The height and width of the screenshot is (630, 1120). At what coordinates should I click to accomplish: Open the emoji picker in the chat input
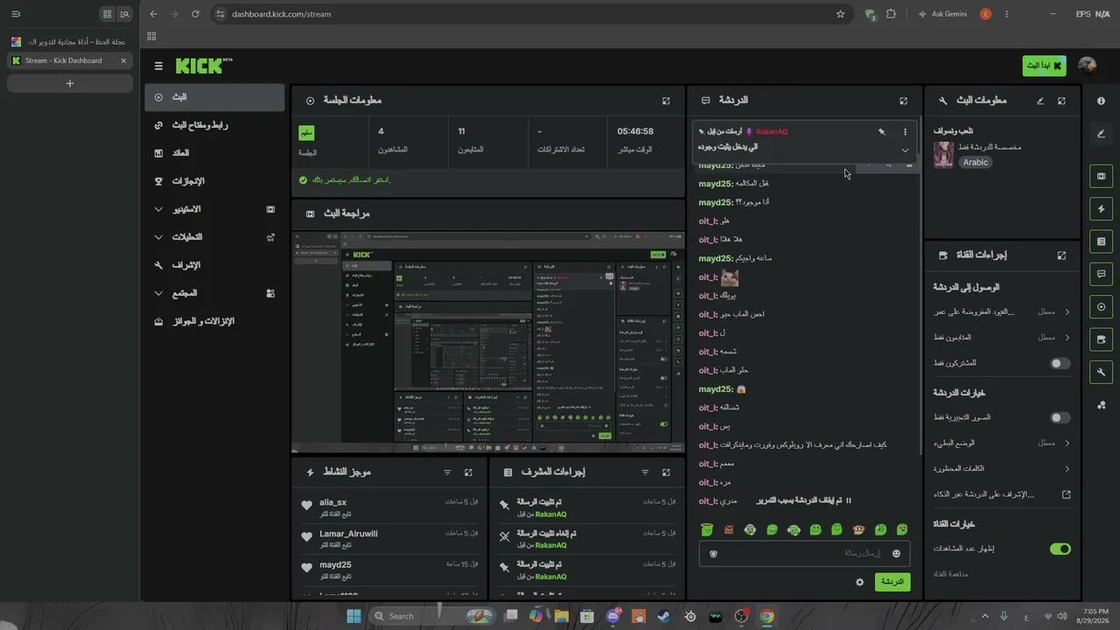[x=896, y=553]
